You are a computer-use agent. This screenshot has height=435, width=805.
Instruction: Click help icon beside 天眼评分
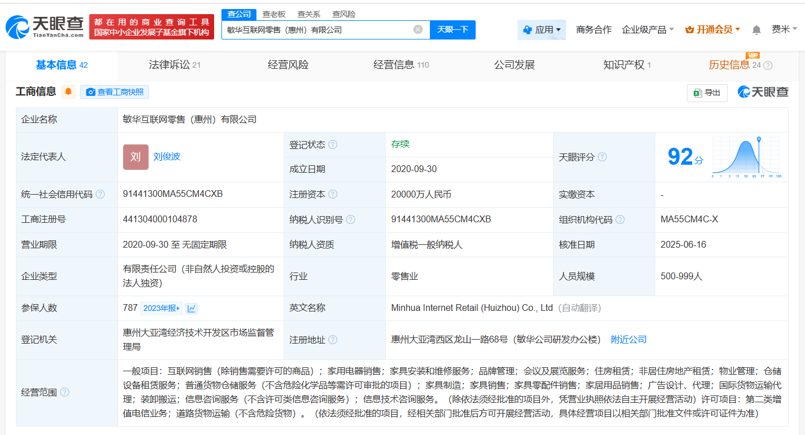pyautogui.click(x=602, y=157)
